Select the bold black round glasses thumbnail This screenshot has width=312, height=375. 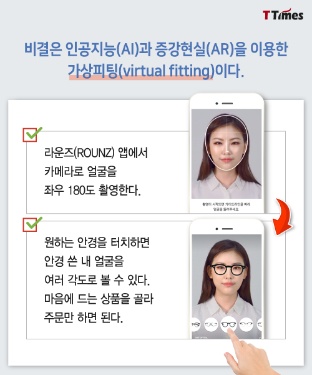pos(228,324)
